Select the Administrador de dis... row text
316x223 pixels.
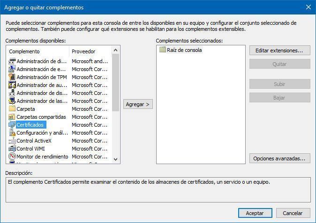(42, 93)
